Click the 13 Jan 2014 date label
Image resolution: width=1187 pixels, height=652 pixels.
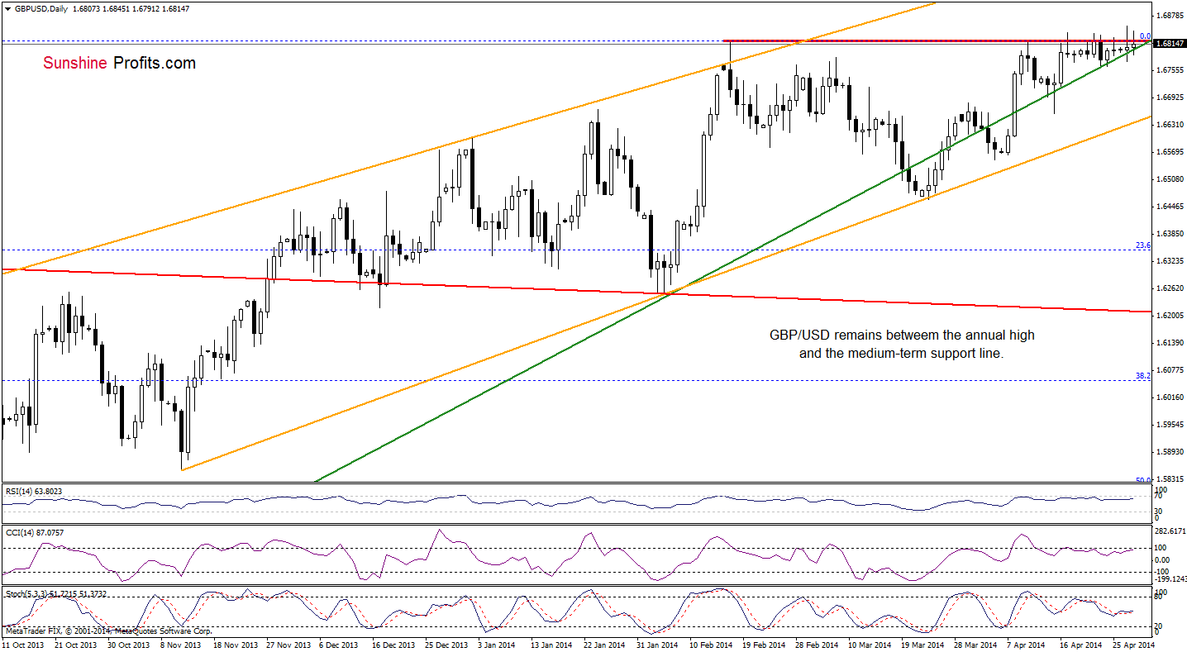pyautogui.click(x=550, y=645)
